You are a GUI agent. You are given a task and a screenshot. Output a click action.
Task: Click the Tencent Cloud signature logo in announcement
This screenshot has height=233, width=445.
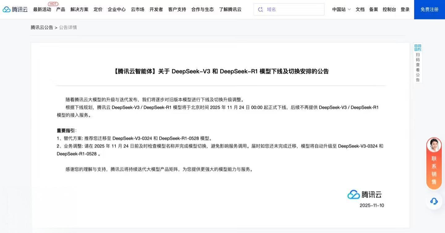pyautogui.click(x=364, y=194)
